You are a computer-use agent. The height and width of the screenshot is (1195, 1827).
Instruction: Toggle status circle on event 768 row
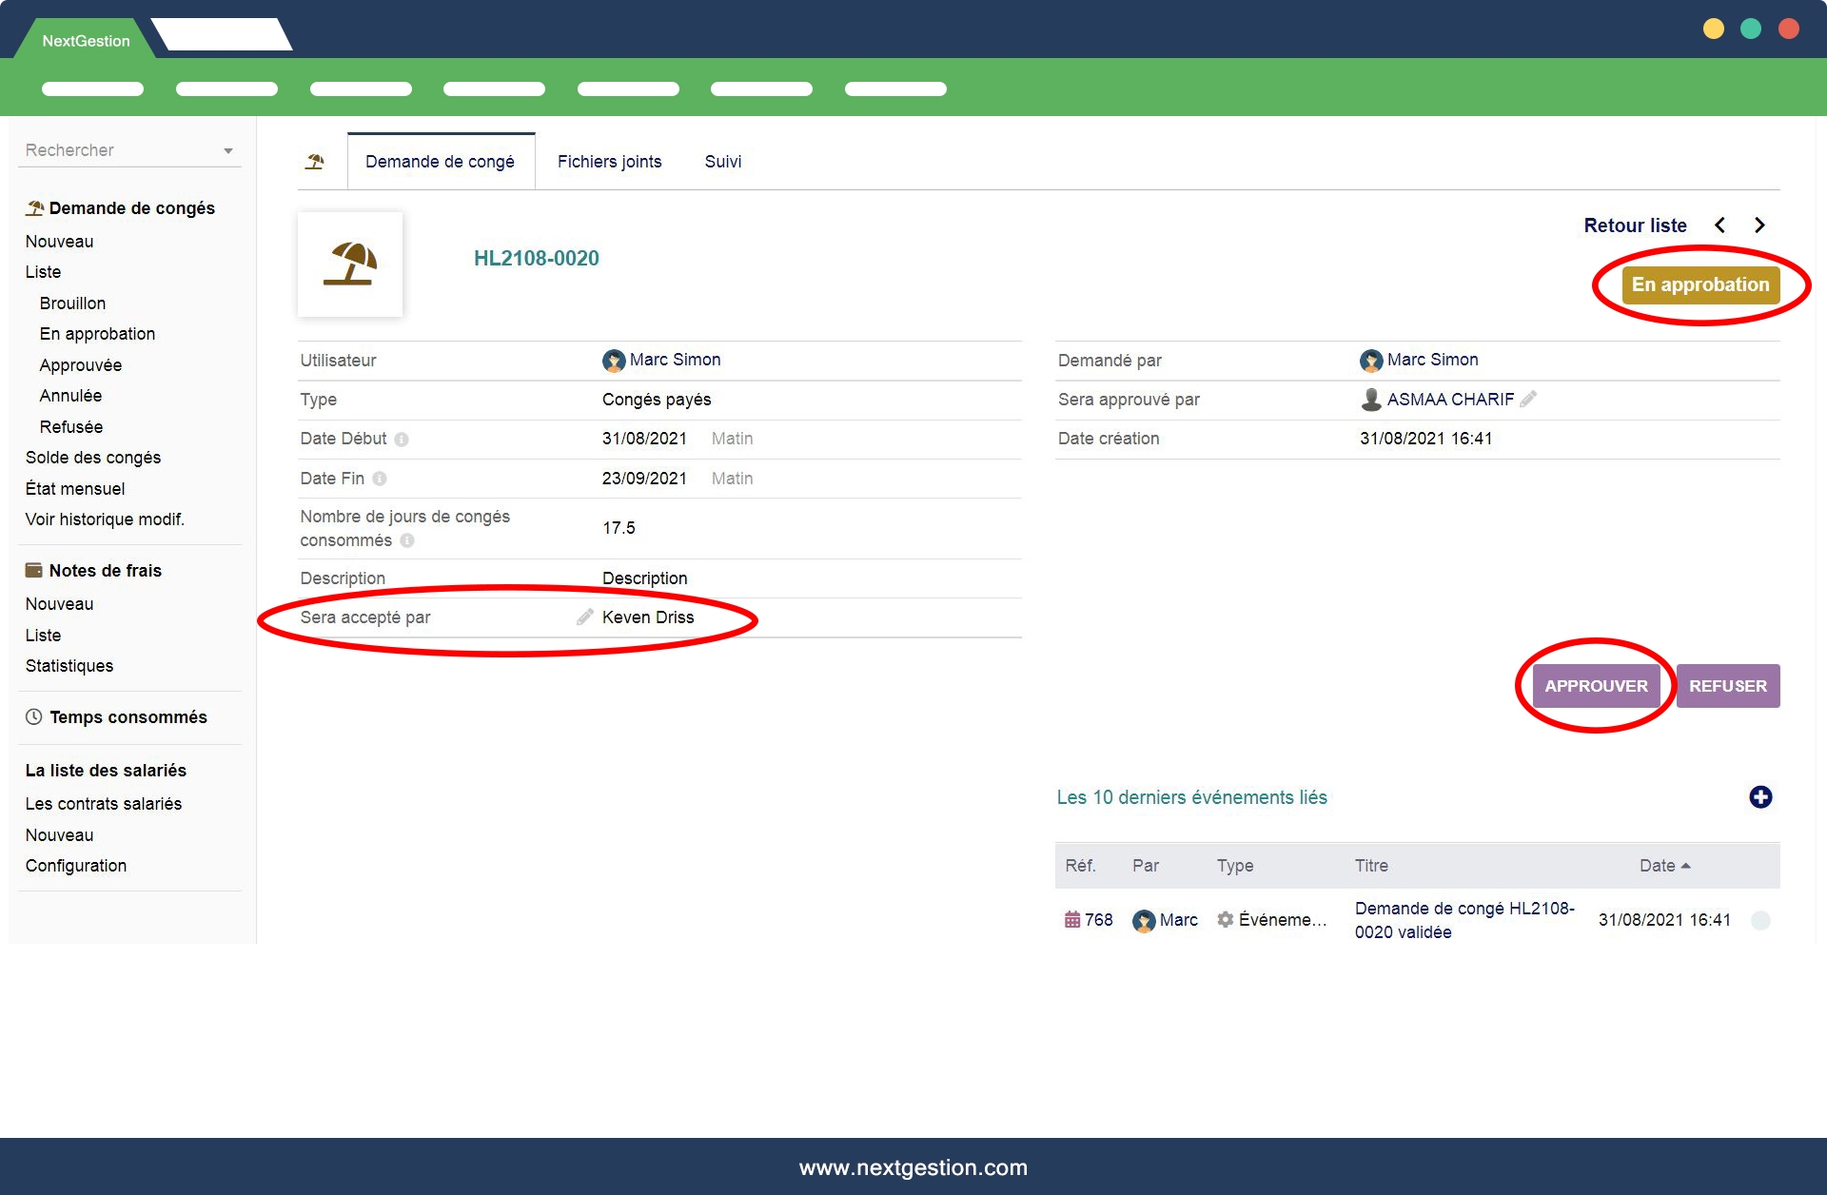1760,920
